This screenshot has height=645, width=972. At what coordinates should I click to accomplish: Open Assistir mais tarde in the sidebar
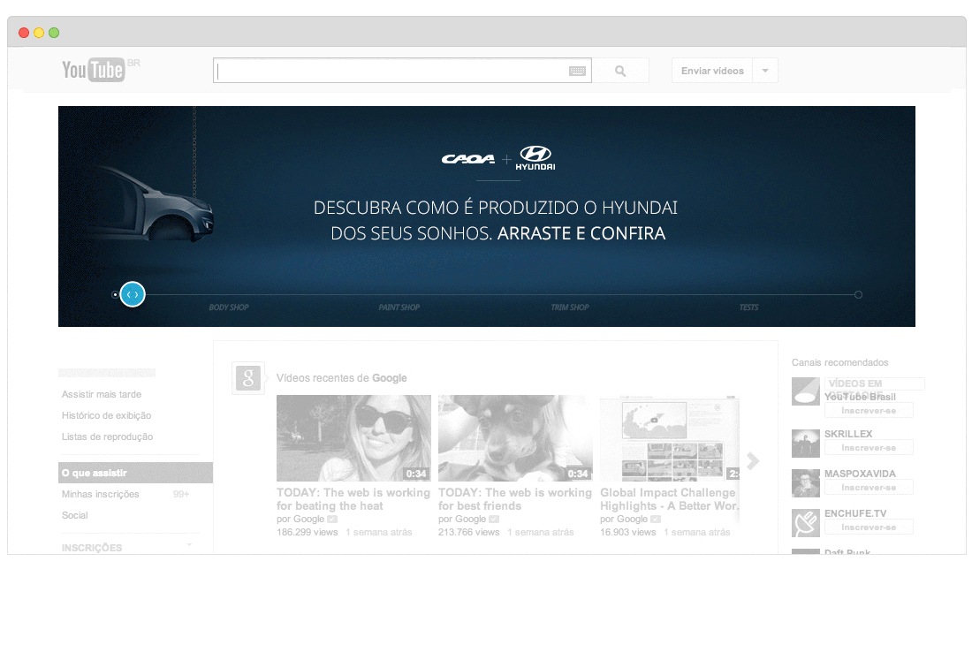pyautogui.click(x=102, y=394)
